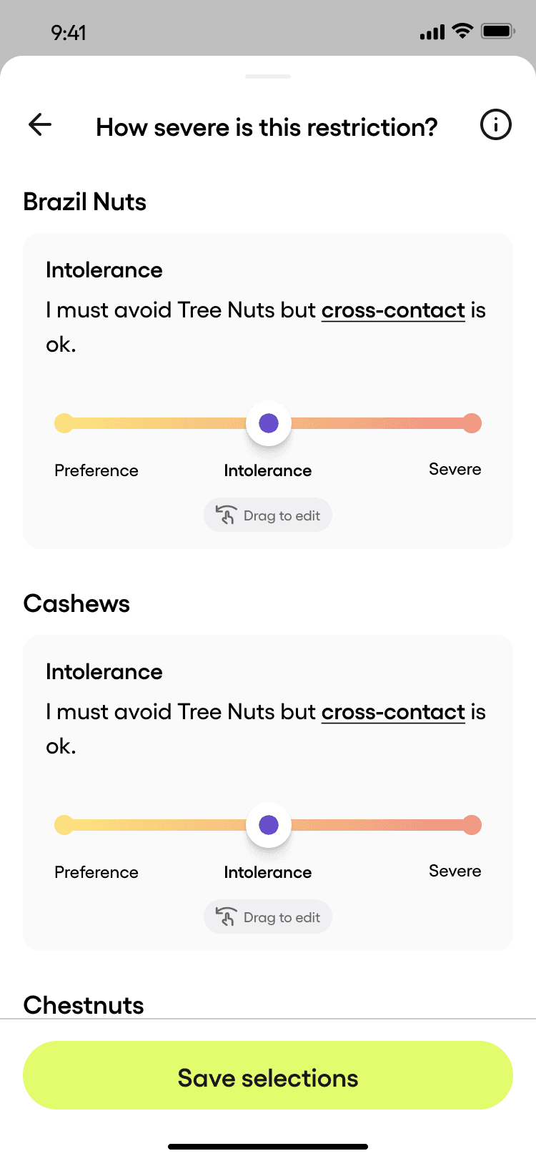Viewport: 536px width, 1161px height.
Task: Select the Cashews section header
Action: 76,603
